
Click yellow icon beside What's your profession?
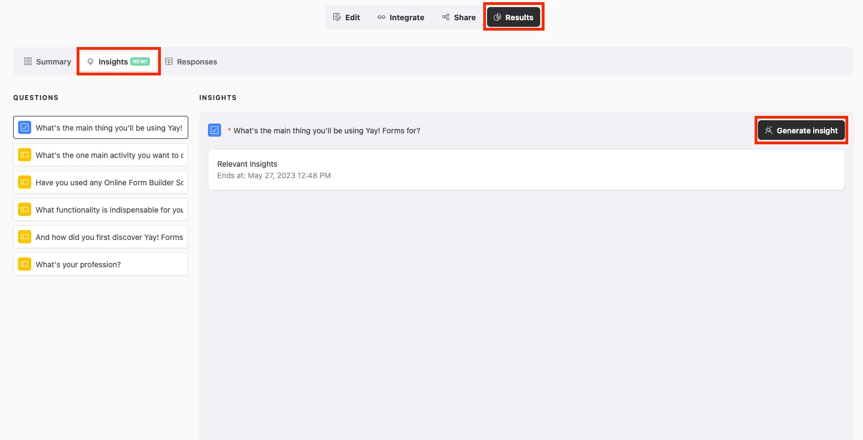tap(25, 264)
